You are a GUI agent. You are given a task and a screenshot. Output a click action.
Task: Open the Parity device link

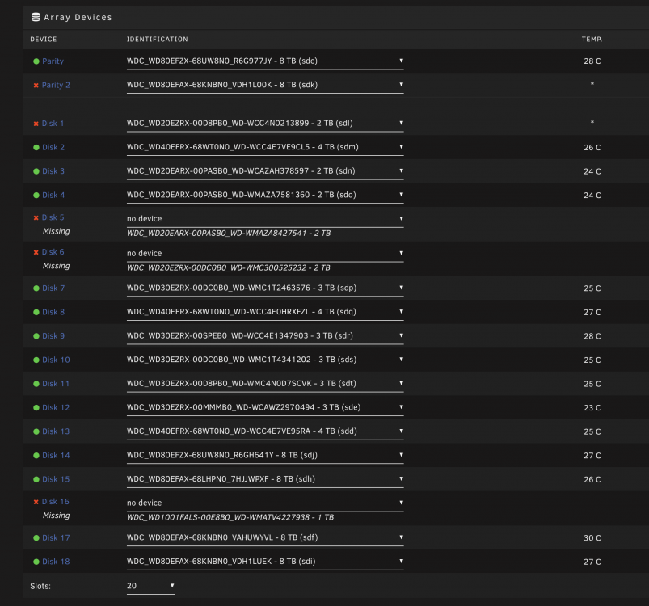pos(53,61)
